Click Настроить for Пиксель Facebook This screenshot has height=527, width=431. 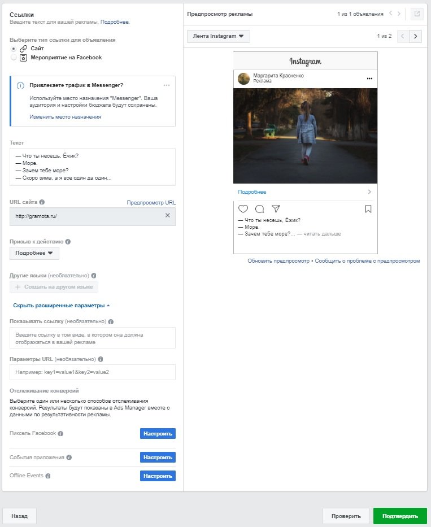[x=158, y=434]
